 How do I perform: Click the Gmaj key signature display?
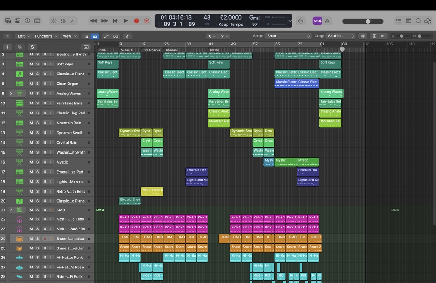coord(254,18)
